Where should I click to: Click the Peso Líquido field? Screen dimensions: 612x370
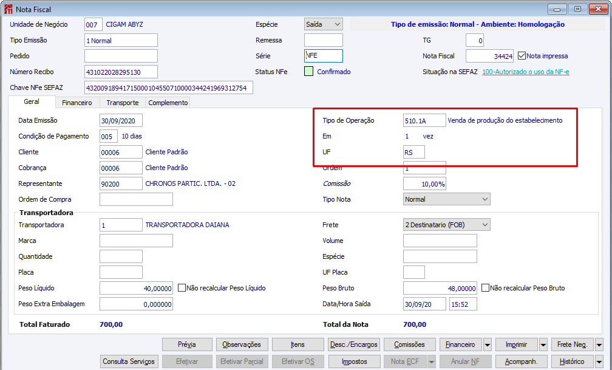(x=136, y=288)
